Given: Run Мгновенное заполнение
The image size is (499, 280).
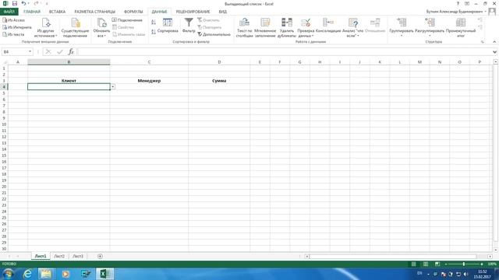Looking at the screenshot, I should coord(265,28).
